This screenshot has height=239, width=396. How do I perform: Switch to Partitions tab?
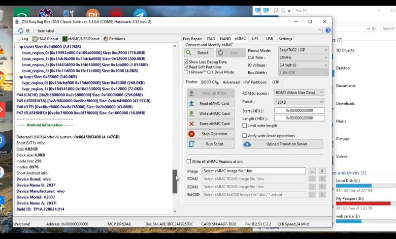pyautogui.click(x=114, y=39)
